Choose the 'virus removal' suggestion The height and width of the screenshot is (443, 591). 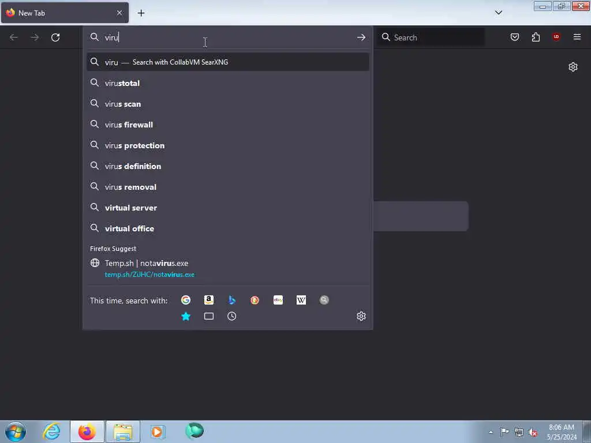point(227,187)
